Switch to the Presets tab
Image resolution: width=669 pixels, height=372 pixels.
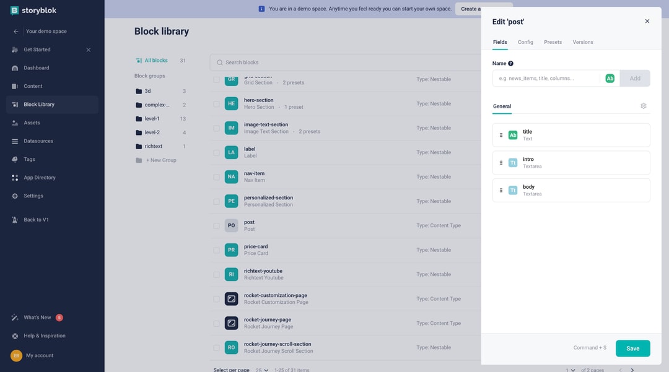[x=553, y=42]
